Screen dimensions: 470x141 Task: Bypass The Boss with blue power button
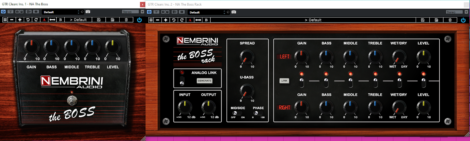140,20
